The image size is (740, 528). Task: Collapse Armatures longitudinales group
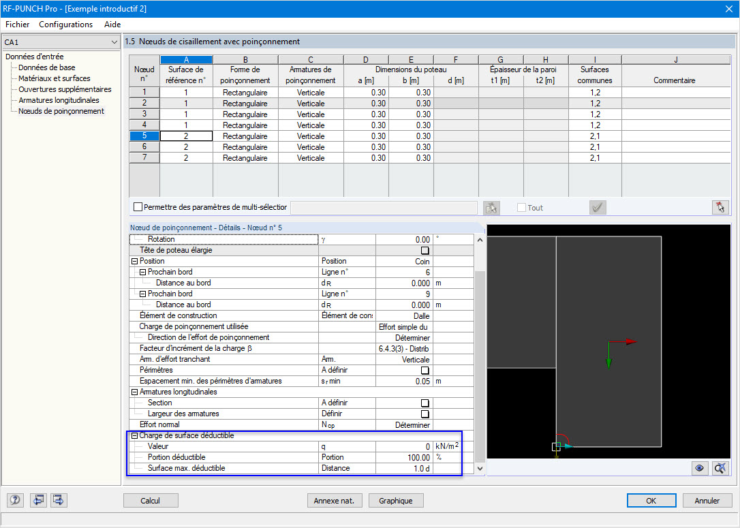point(134,392)
